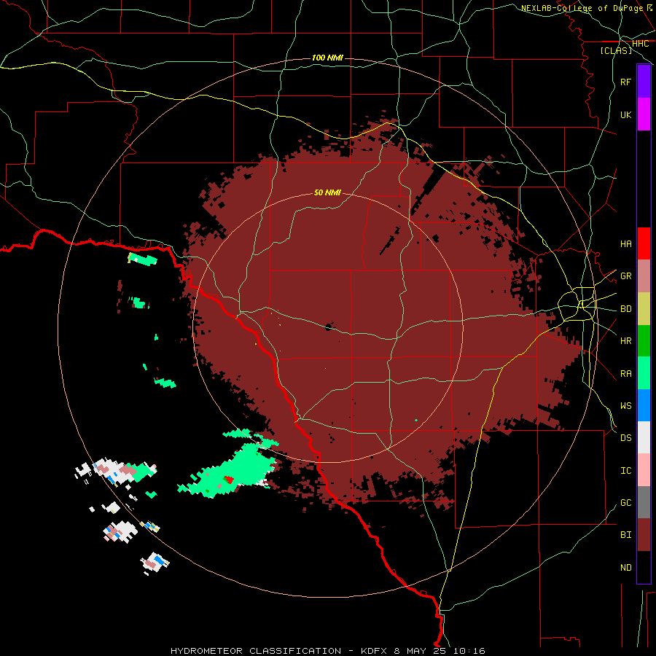Click the HHC product label

641,44
